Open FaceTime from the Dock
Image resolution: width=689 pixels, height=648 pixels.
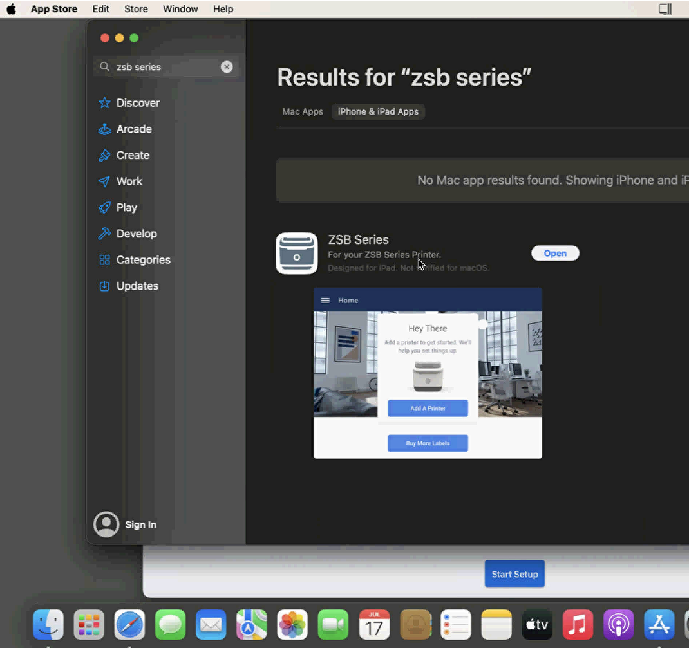(333, 624)
